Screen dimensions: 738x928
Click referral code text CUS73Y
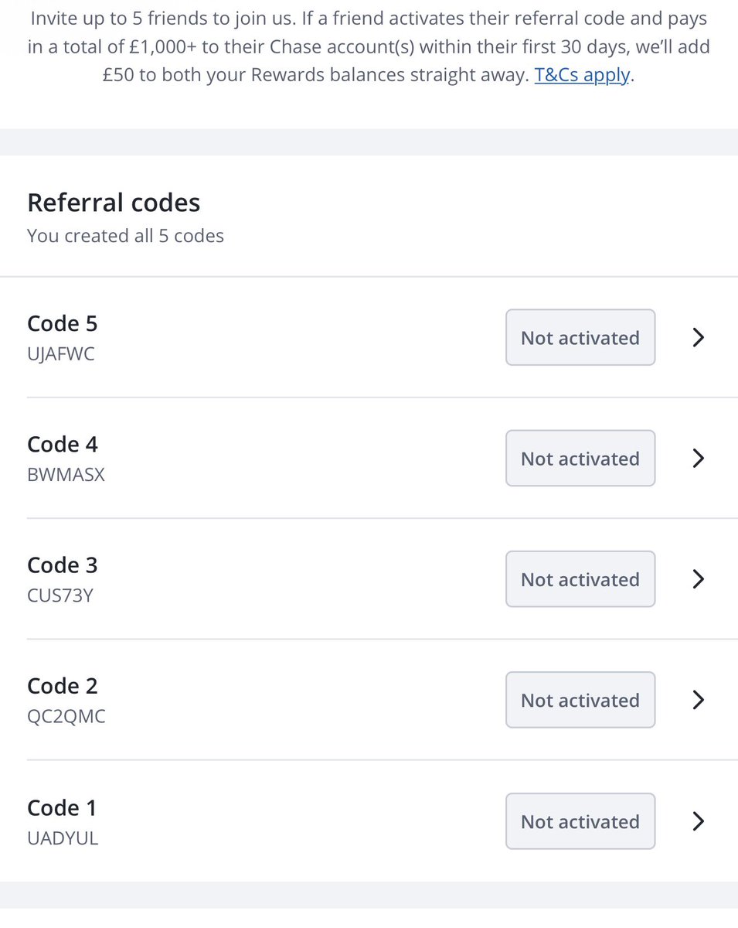pyautogui.click(x=60, y=596)
